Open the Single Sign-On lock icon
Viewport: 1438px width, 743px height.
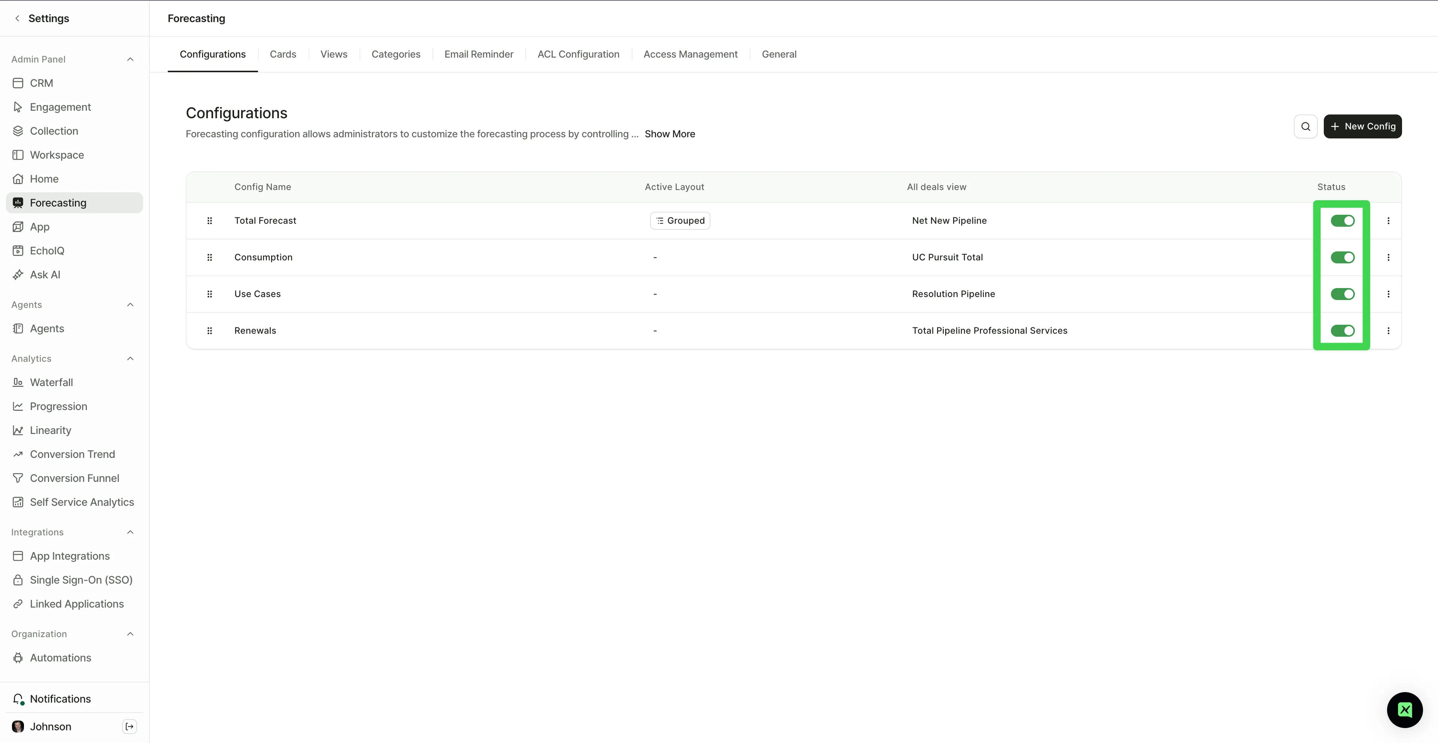coord(18,580)
